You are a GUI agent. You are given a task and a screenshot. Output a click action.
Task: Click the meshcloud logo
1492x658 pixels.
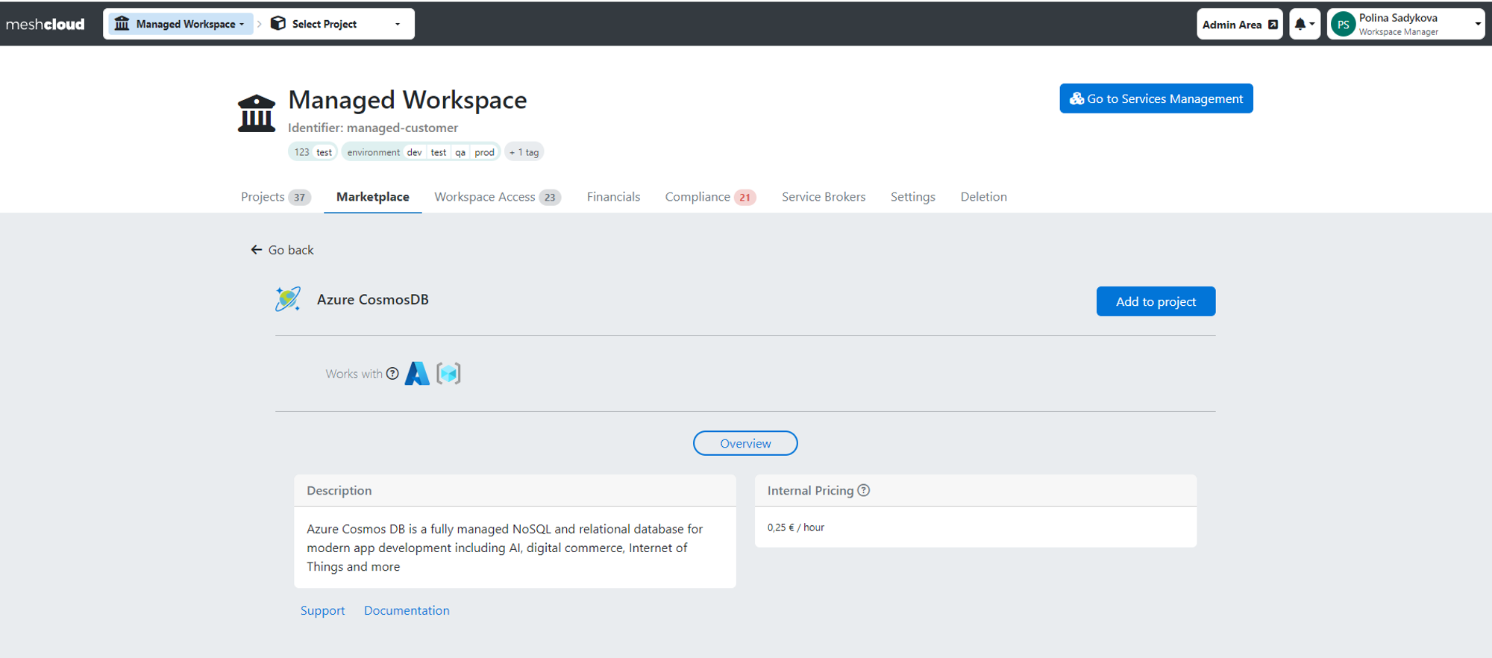coord(46,24)
